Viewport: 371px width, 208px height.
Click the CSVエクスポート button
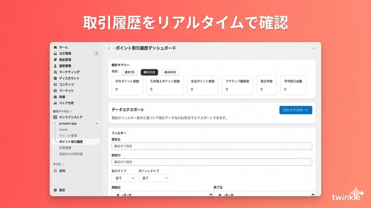click(295, 110)
